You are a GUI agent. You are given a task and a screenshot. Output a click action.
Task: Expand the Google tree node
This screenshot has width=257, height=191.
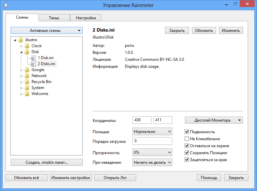coord(21,70)
